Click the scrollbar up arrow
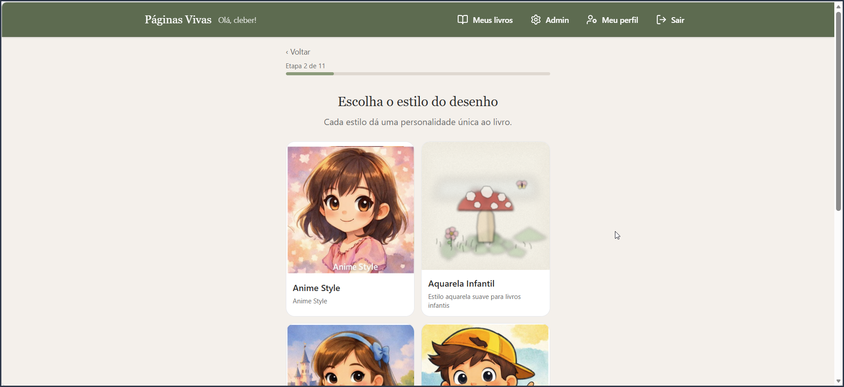 [x=839, y=7]
